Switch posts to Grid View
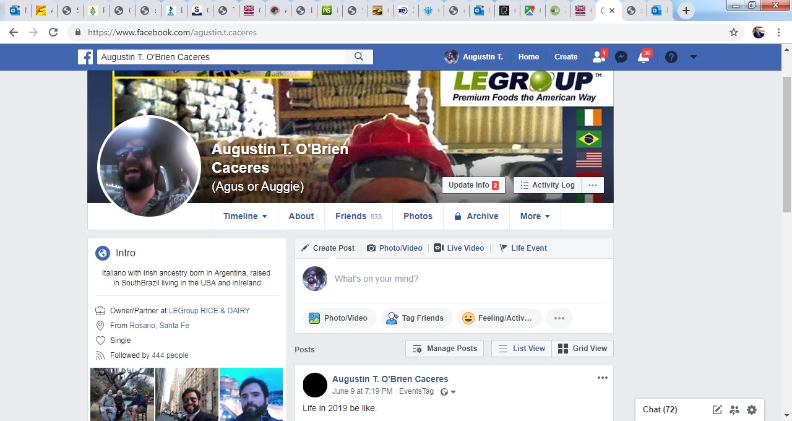Screen dimensions: 792x421 click(582, 349)
